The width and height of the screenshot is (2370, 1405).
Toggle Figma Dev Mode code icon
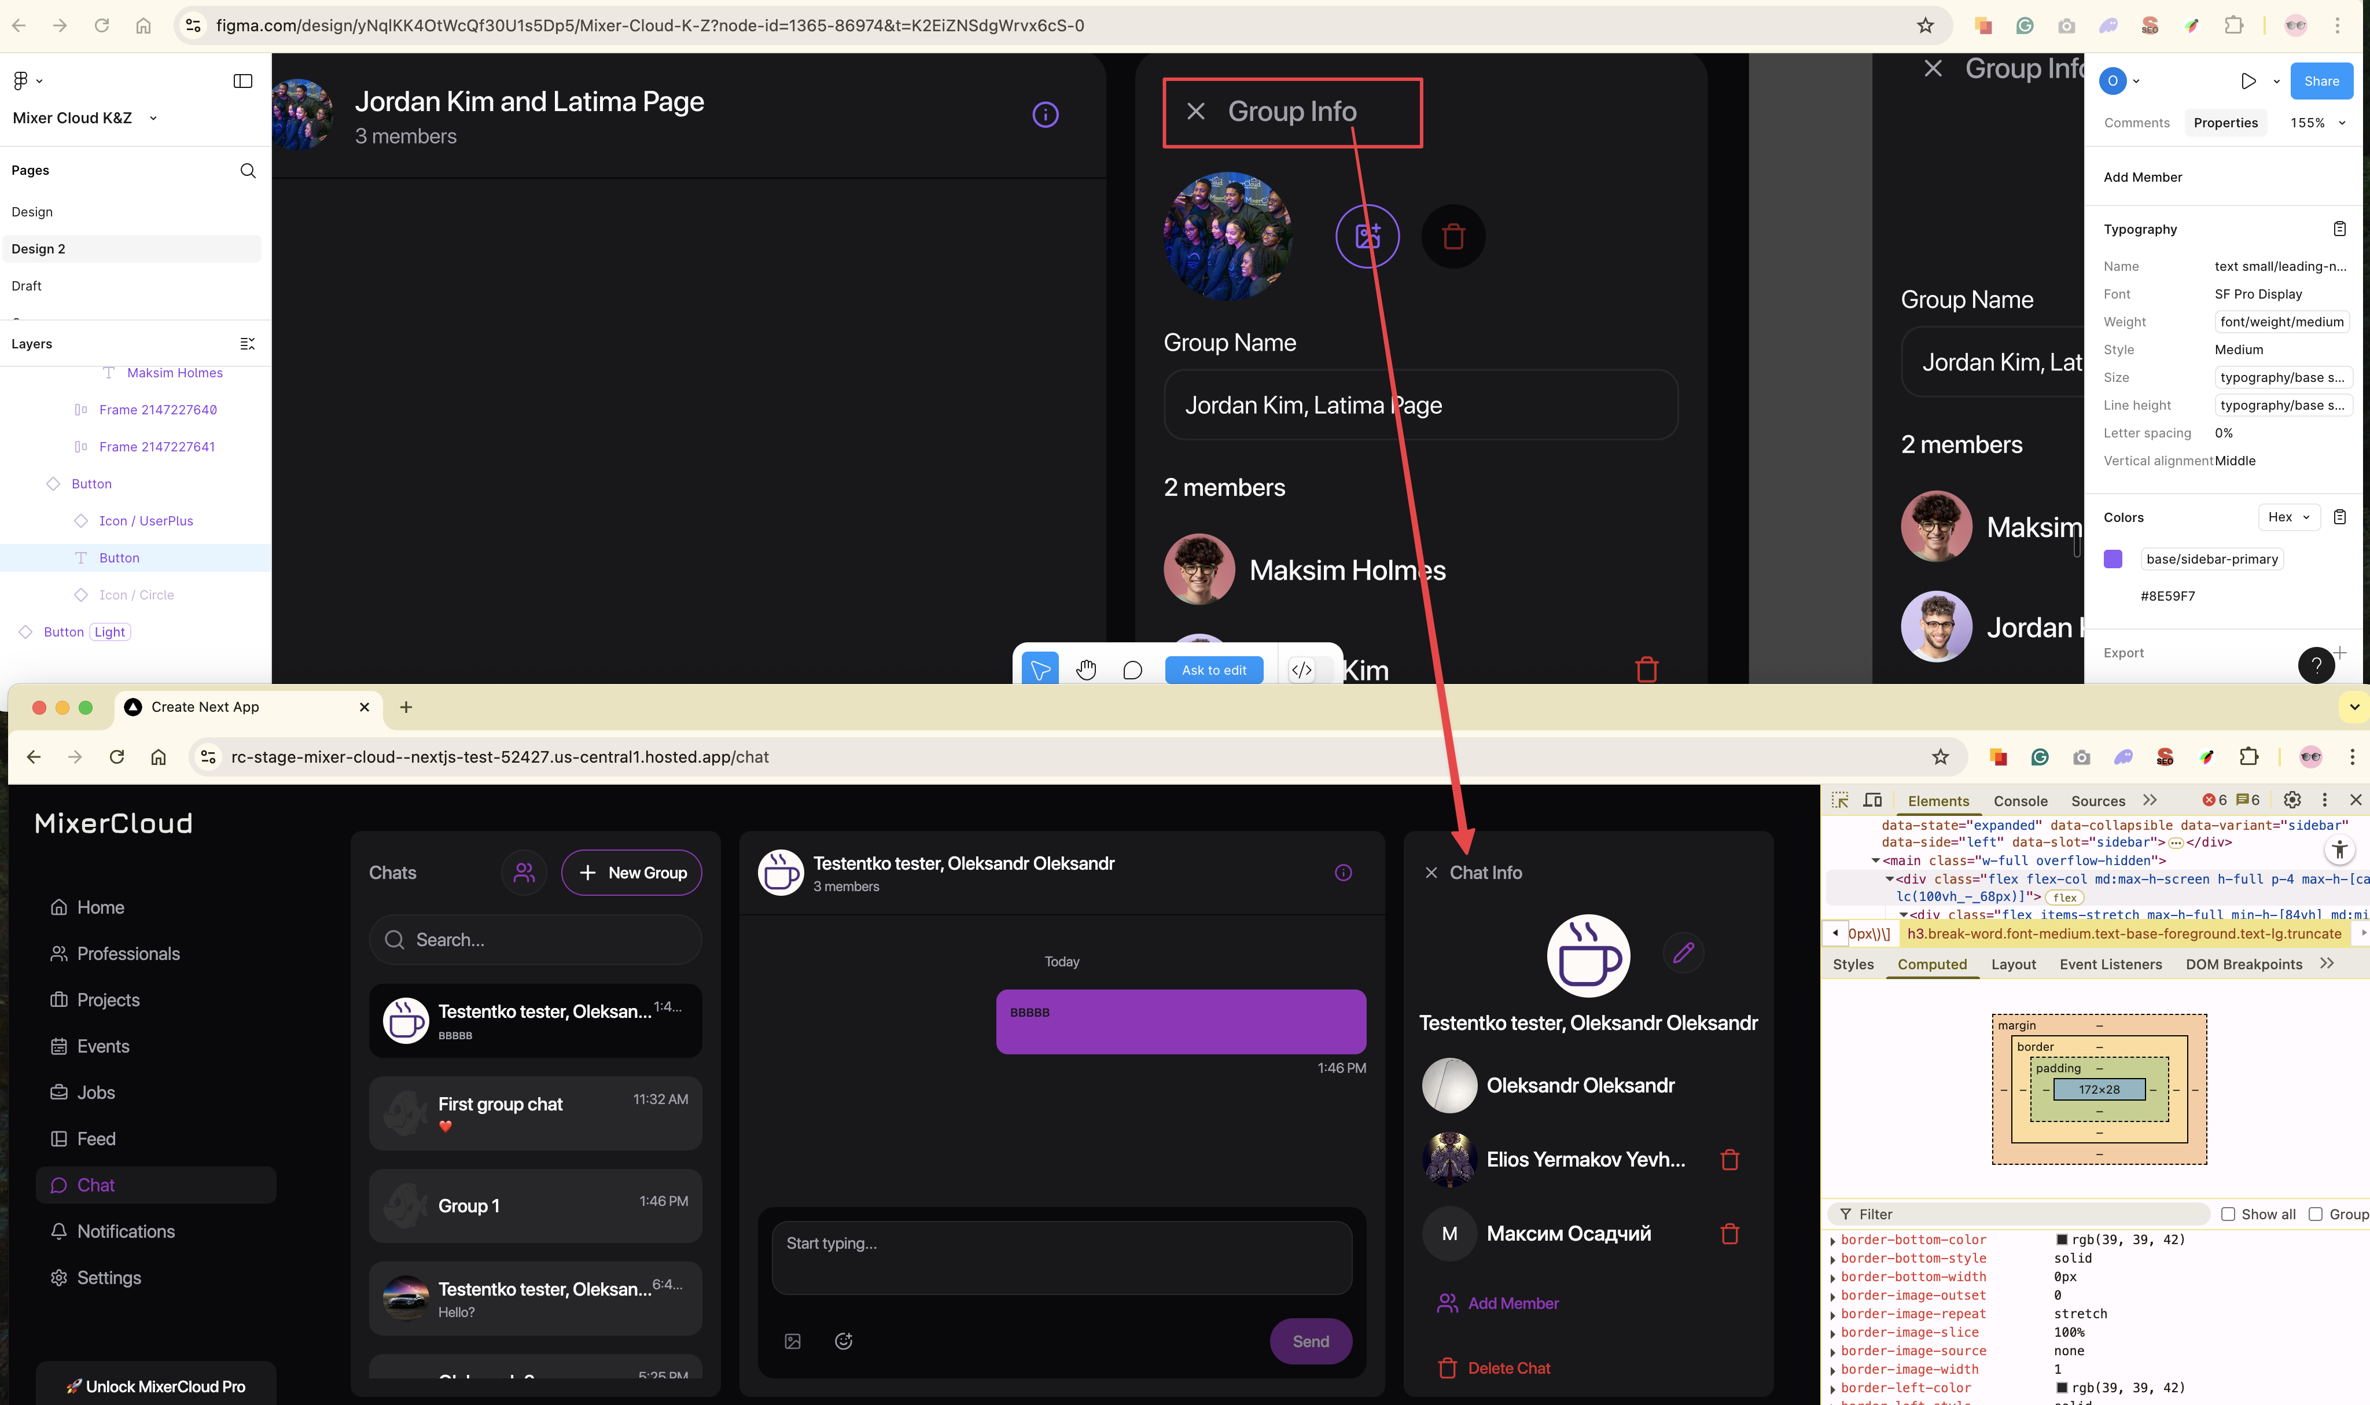1301,670
